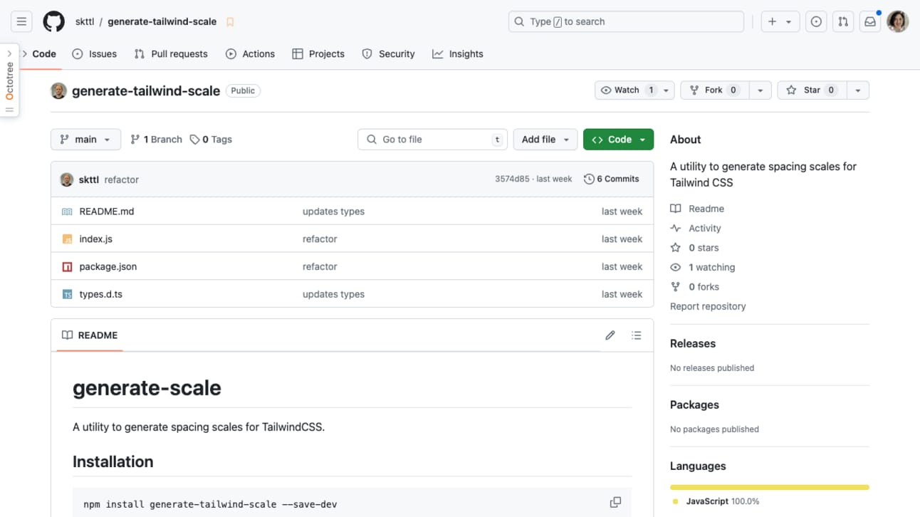920x517 pixels.
Task: Expand the Octotree sidebar panel
Action: pos(9,80)
